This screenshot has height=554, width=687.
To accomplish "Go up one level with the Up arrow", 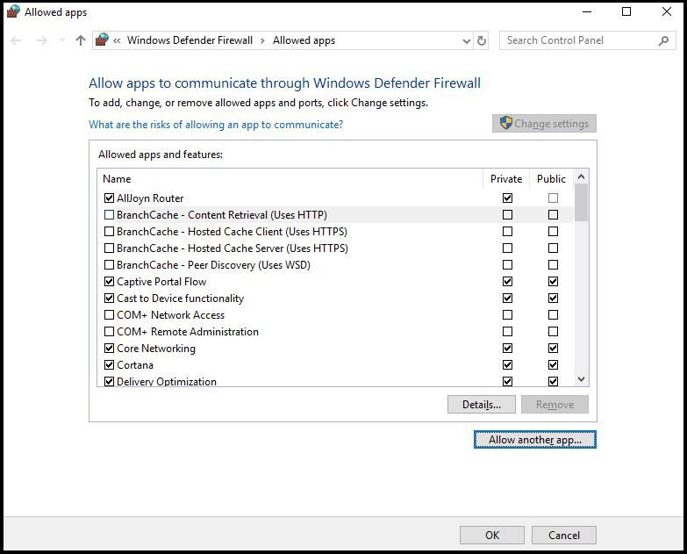I will pyautogui.click(x=80, y=40).
